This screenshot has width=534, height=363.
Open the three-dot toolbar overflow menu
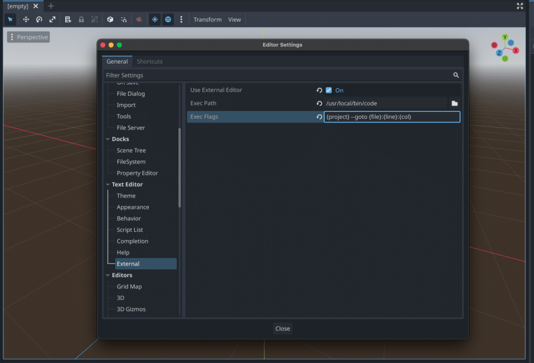181,19
